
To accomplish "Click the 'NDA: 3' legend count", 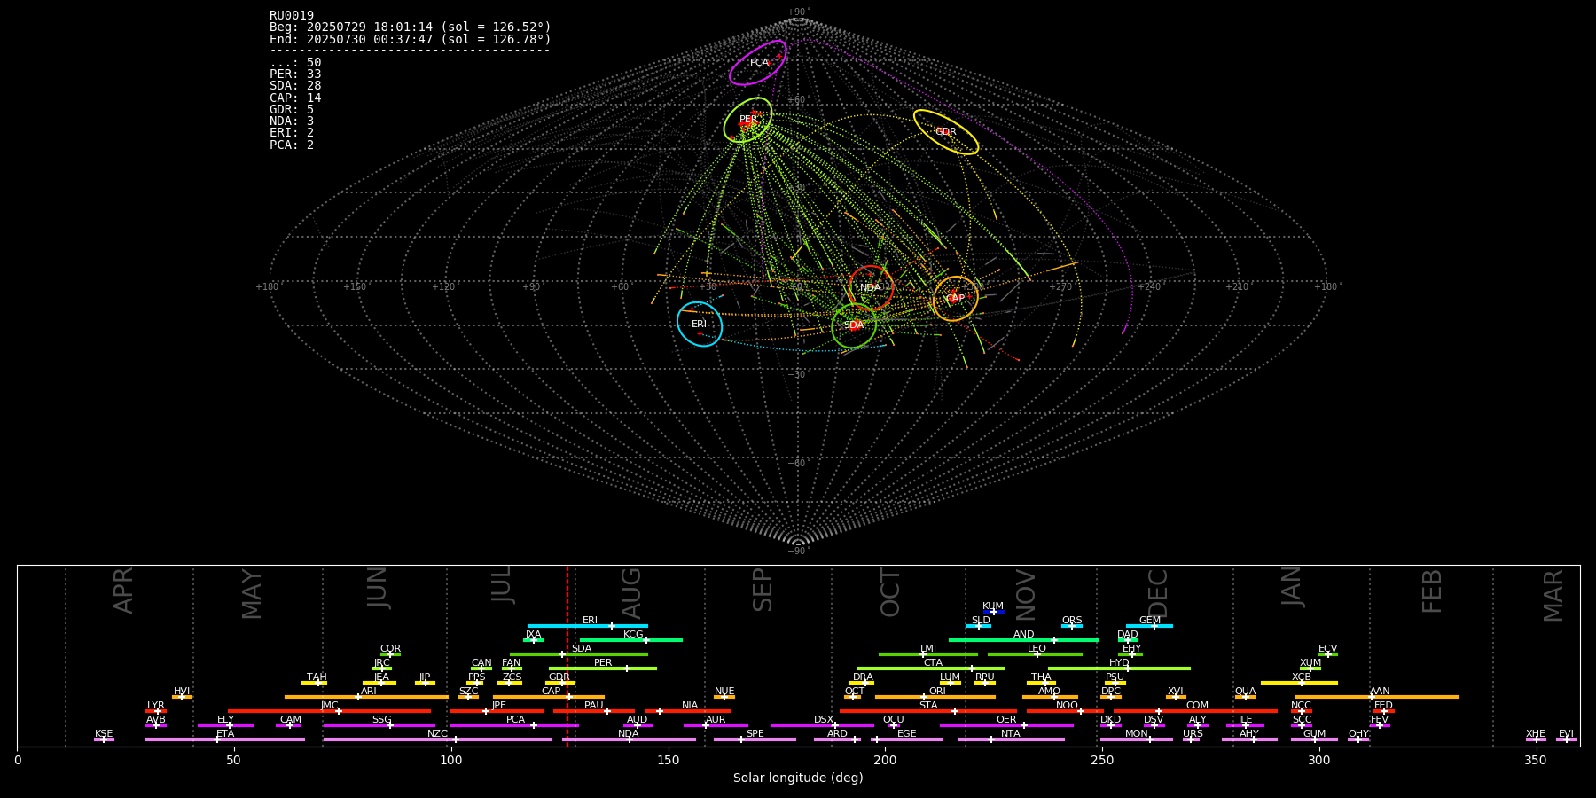I will (x=292, y=121).
